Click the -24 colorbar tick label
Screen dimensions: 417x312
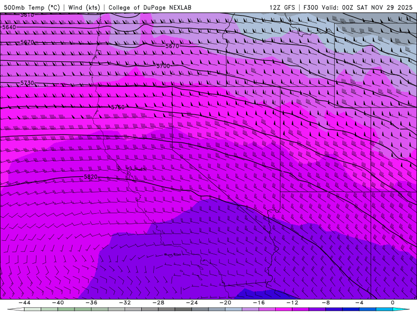point(192,303)
